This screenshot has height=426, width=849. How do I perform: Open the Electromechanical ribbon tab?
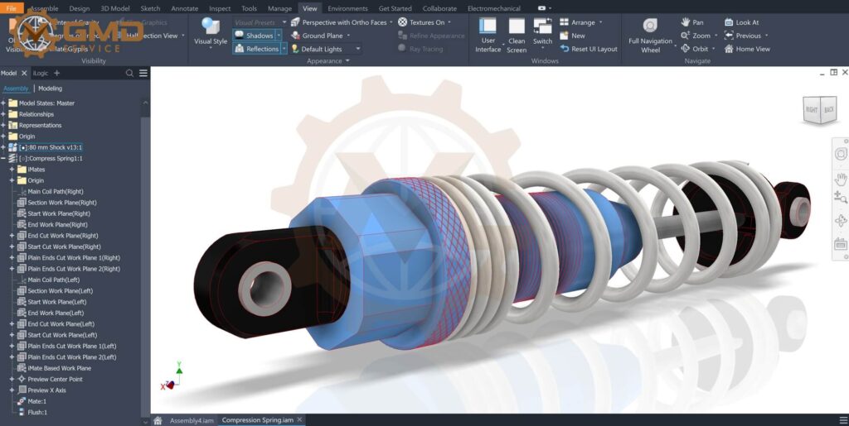[494, 8]
